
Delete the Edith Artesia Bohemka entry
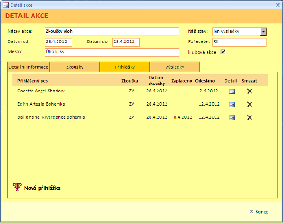click(x=250, y=105)
